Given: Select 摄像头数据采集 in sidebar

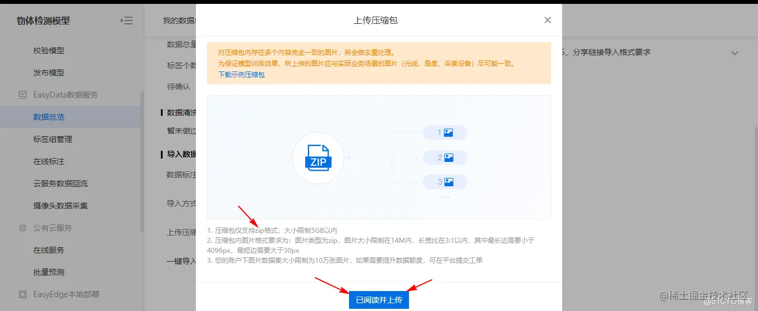Looking at the screenshot, I should (60, 206).
